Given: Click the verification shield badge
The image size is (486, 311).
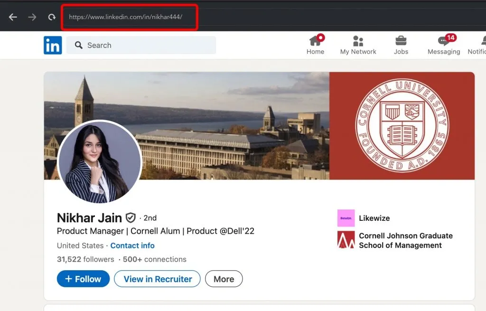Looking at the screenshot, I should pyautogui.click(x=131, y=217).
